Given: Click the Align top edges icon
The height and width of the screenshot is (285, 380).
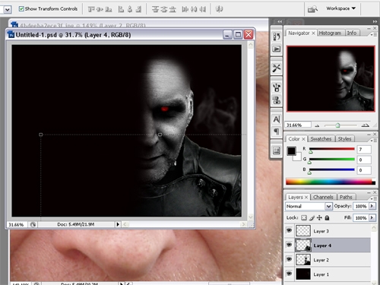Looking at the screenshot, I should pos(91,9).
